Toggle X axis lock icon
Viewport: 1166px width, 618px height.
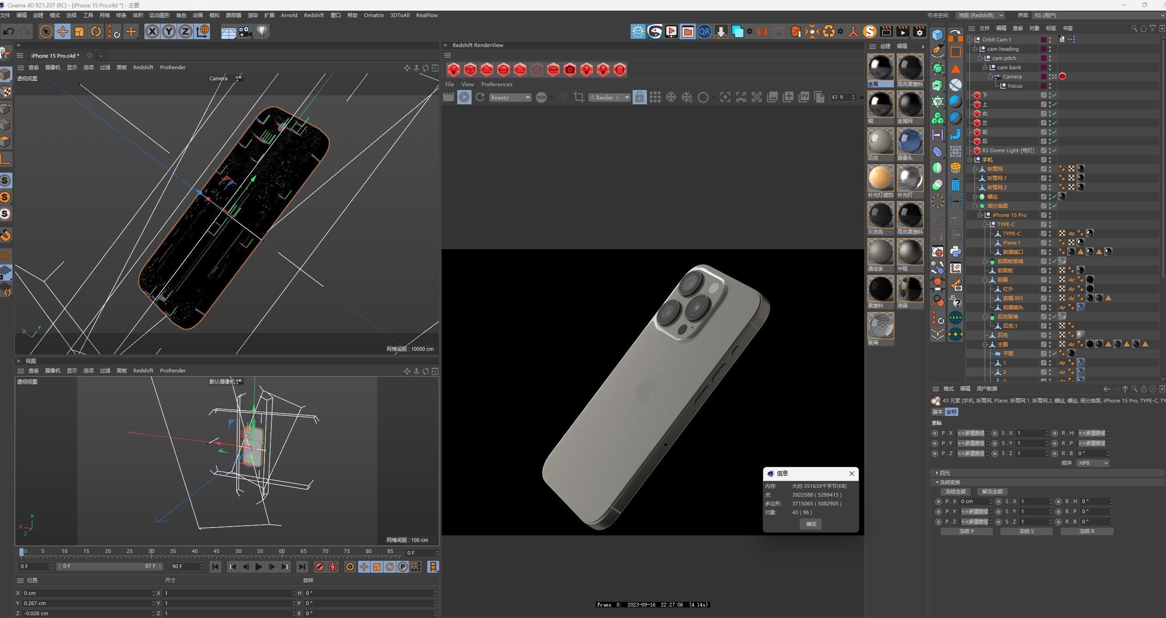[x=152, y=31]
